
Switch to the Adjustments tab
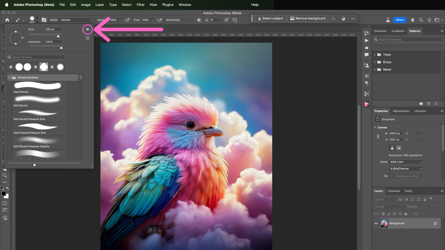[x=401, y=111]
